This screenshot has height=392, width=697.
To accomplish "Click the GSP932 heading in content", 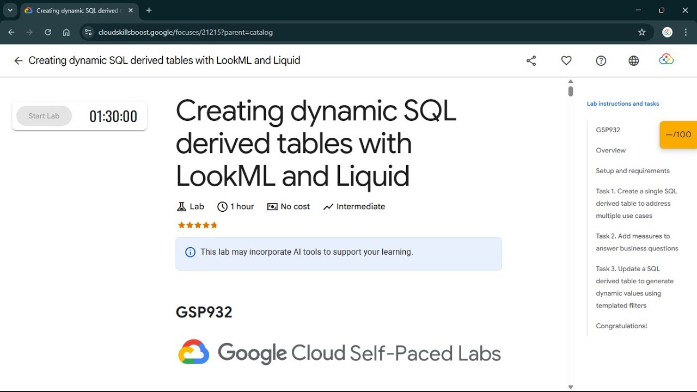I will coord(204,313).
